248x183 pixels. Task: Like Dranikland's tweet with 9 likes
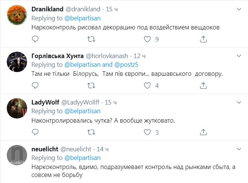tap(147, 39)
